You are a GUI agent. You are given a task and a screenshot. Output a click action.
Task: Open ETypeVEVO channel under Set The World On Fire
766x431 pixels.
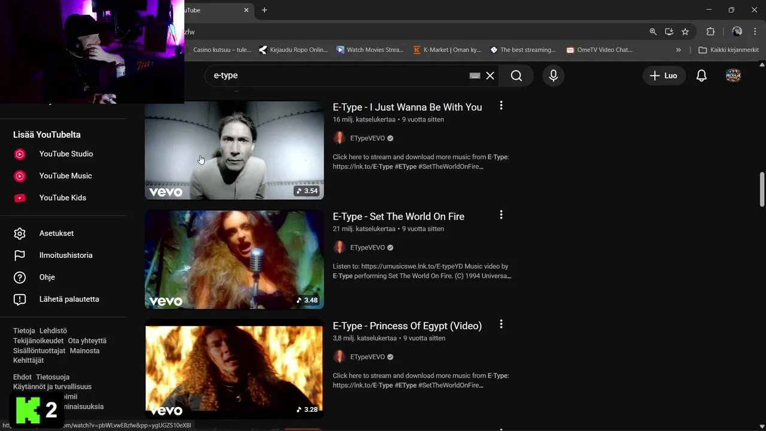pos(367,247)
